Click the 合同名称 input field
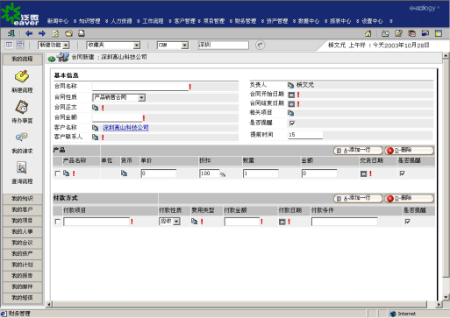450x318 pixels. 140,87
